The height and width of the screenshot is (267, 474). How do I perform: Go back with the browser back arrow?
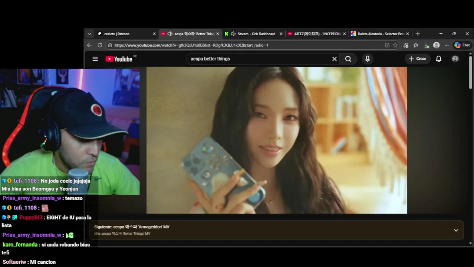(89, 45)
